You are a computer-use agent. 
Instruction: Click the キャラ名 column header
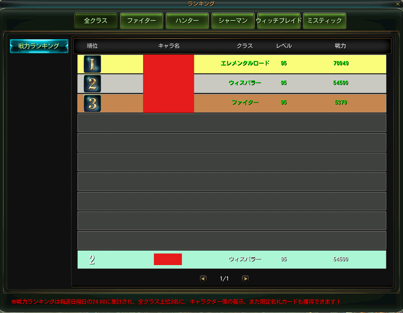(x=169, y=46)
